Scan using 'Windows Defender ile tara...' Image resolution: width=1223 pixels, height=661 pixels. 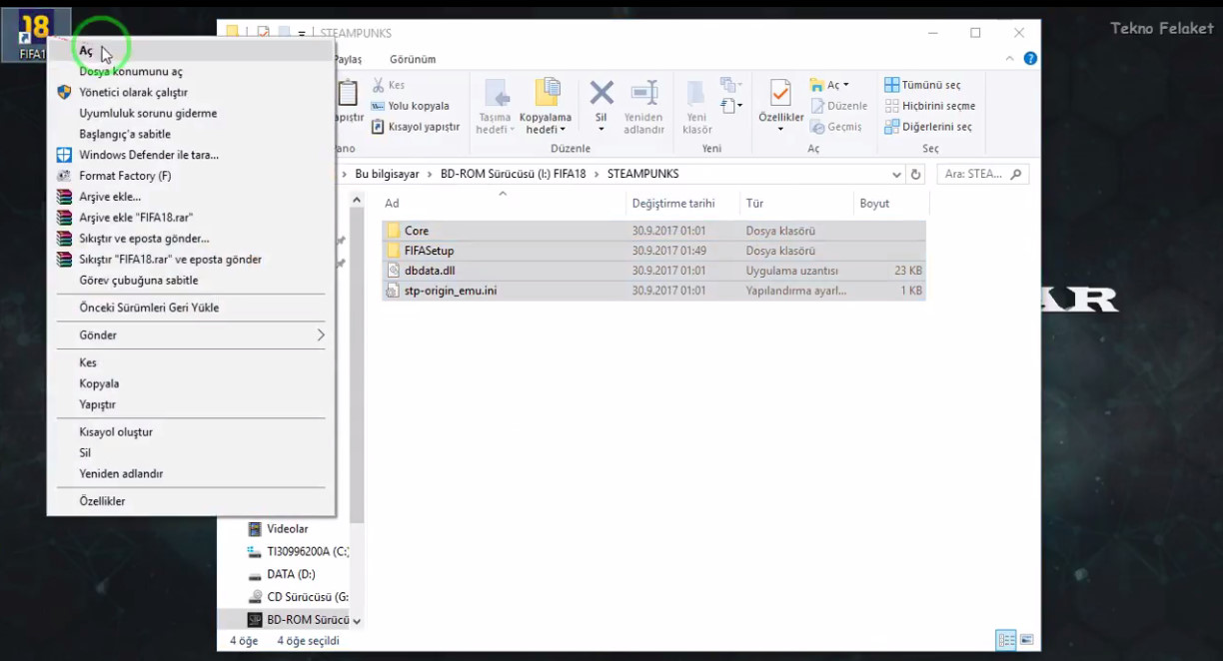191,156
